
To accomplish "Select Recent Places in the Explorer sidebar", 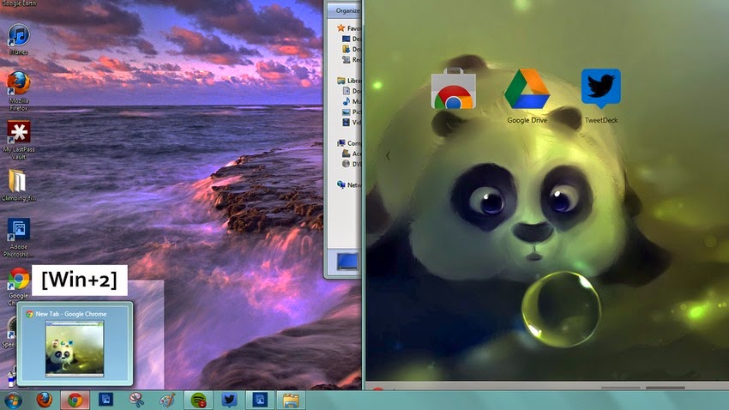I will tap(352, 59).
